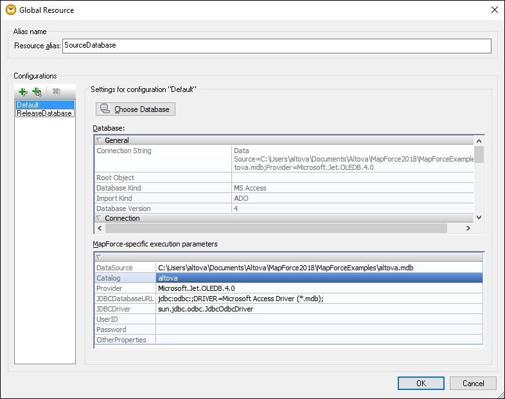Click the Choose Database button
Viewport: 505px width, 399px height.
pos(136,109)
